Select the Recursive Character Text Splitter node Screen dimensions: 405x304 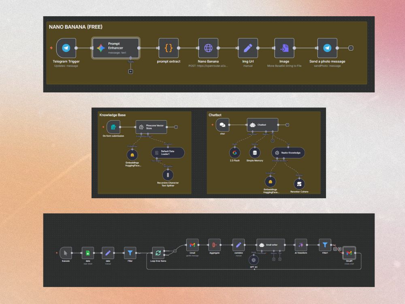[x=168, y=175]
